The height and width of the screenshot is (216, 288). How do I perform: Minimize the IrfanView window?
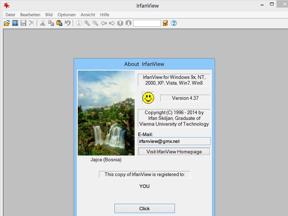click(262, 4)
